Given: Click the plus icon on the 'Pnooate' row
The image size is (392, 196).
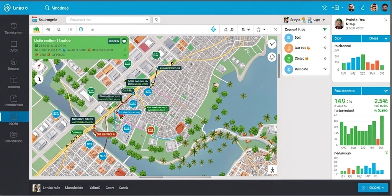Looking at the screenshot, I should (325, 69).
